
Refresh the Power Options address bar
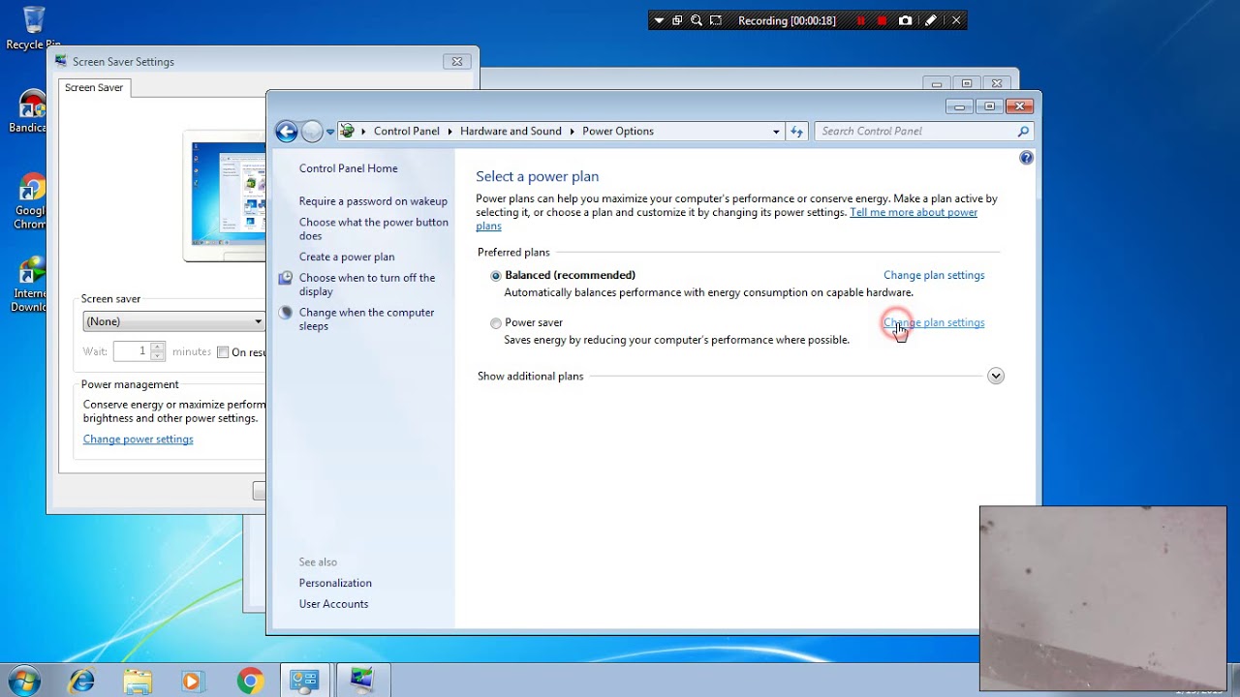click(797, 131)
